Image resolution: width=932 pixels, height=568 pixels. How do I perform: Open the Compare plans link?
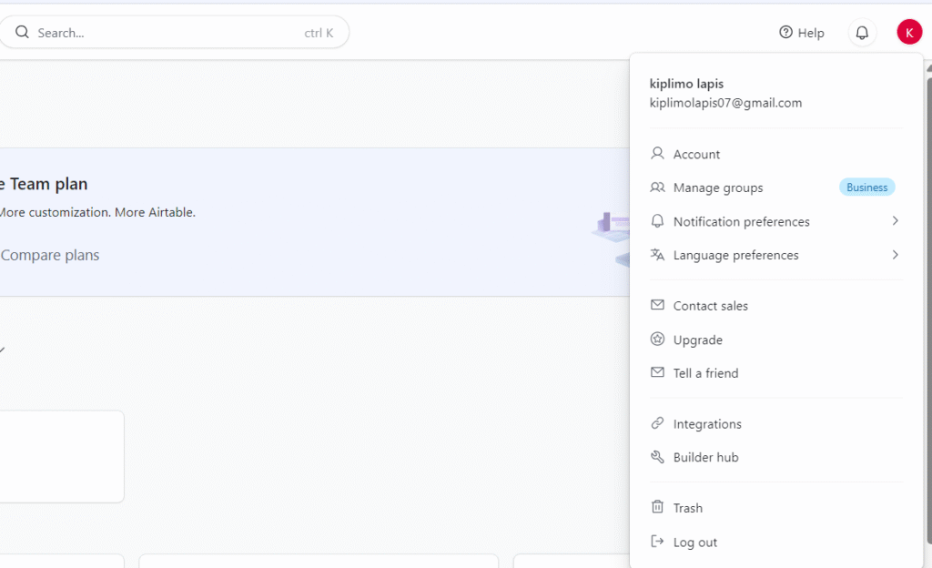(x=49, y=255)
